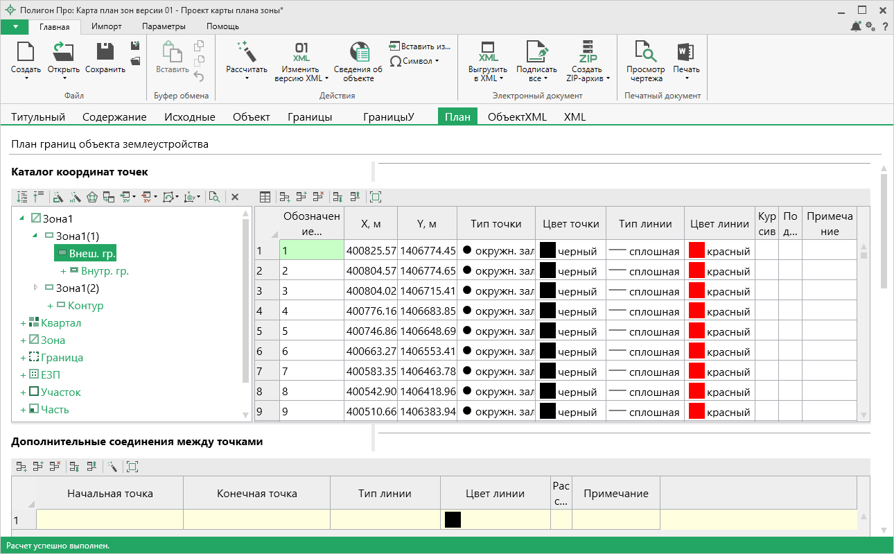The height and width of the screenshot is (554, 894).
Task: Click the Начальная точка cell in row 1
Action: click(x=109, y=519)
